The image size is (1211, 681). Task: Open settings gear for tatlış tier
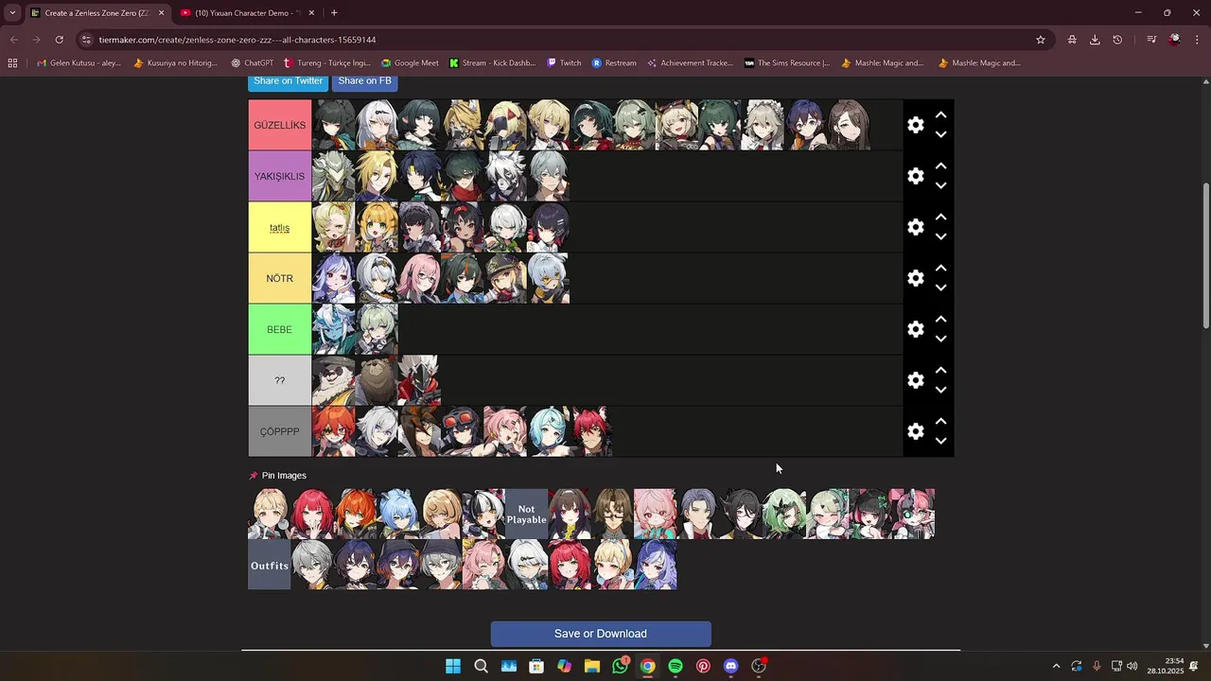coord(915,227)
